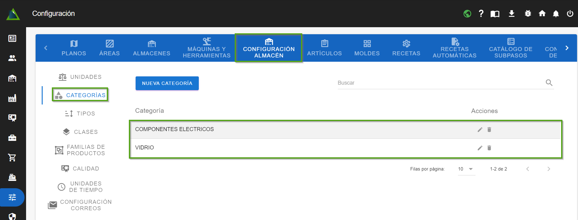This screenshot has width=578, height=220.
Task: Select UNIDADES in the side menu
Action: (x=80, y=77)
